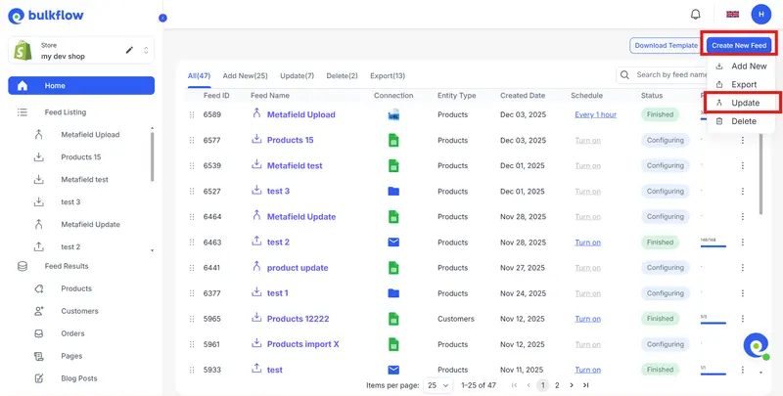Open the Every 1 hour schedule link
783x396 pixels.
[595, 114]
